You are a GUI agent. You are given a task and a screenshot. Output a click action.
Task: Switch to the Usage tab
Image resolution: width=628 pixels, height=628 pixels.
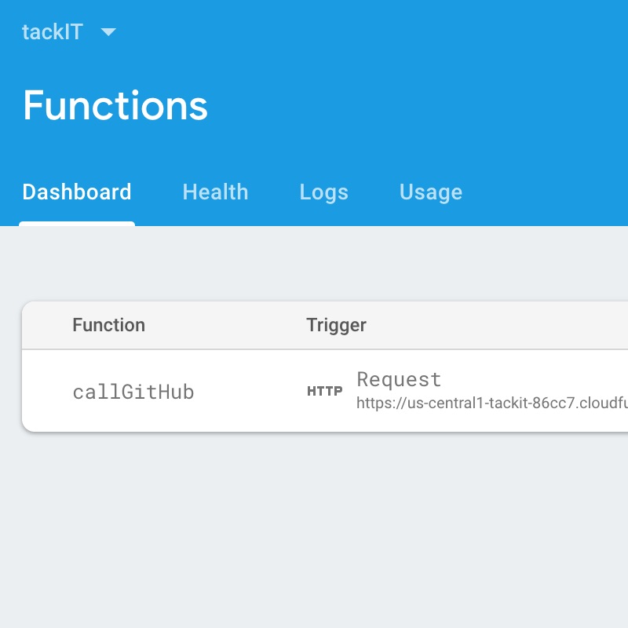coord(430,192)
